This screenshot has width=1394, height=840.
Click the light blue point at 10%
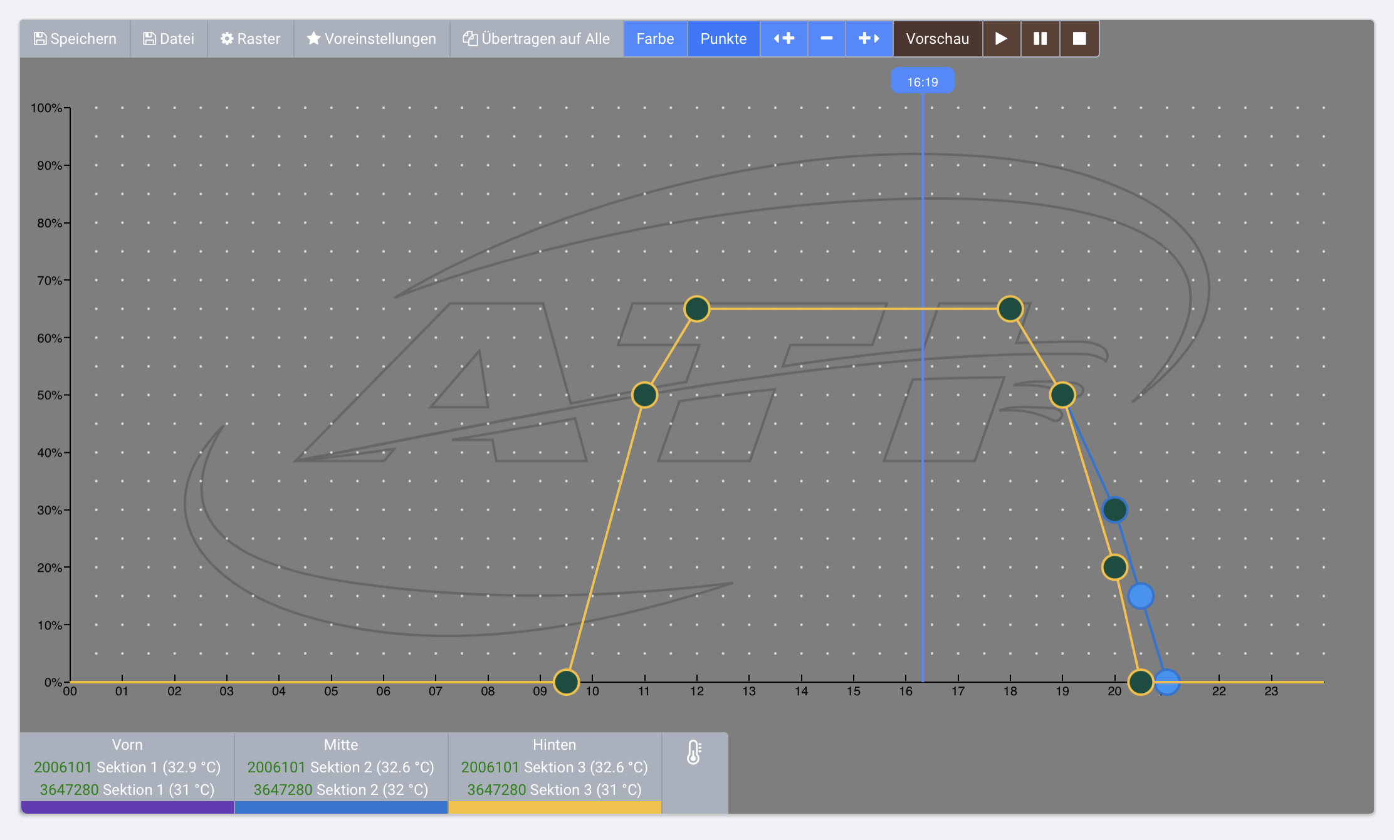coord(1140,596)
